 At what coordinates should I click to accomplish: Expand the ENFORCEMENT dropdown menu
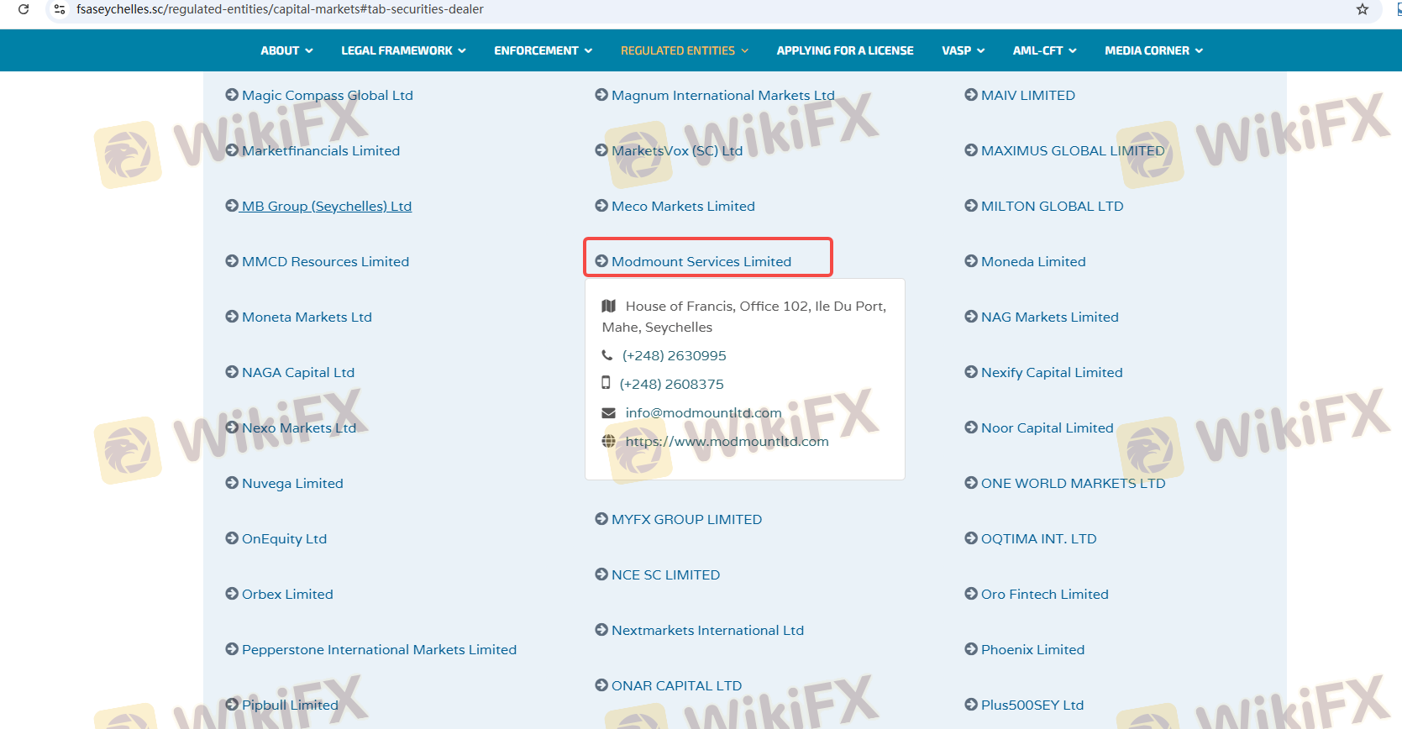(543, 50)
